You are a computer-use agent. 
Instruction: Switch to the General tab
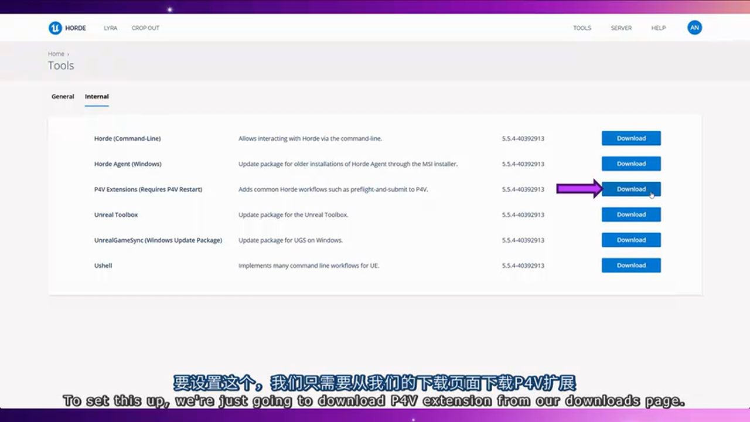63,97
